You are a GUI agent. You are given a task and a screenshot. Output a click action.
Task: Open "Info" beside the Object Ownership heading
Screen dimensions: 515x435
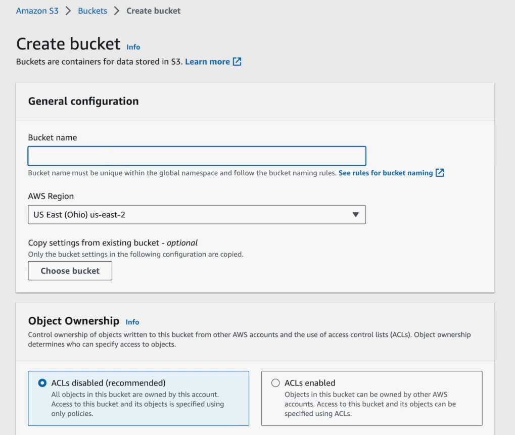tap(132, 322)
